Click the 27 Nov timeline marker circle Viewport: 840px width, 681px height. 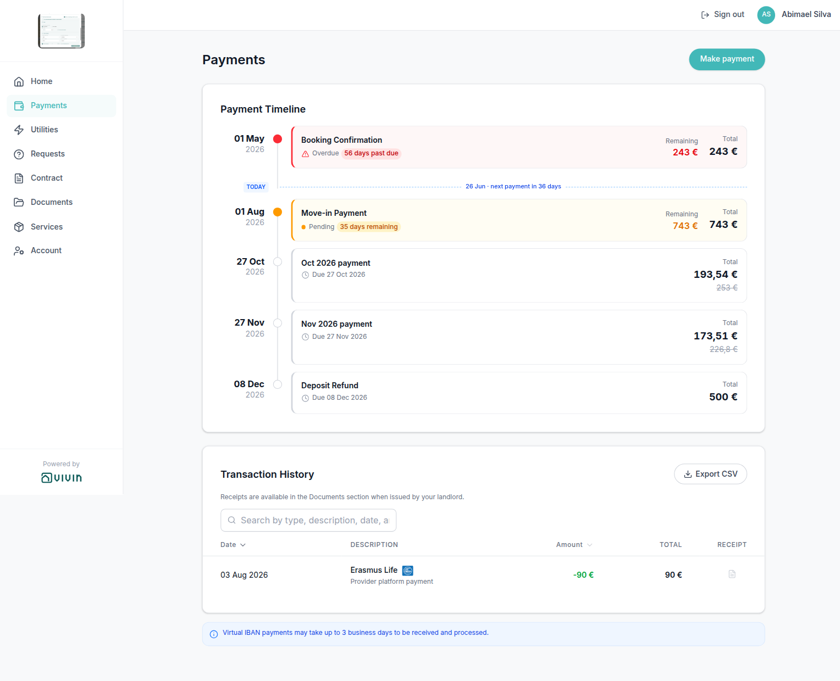(x=278, y=323)
